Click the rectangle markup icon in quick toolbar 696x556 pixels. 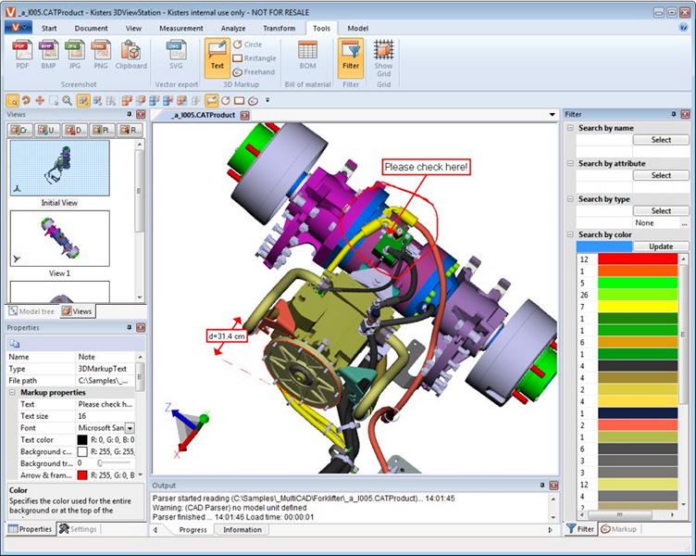[x=239, y=101]
